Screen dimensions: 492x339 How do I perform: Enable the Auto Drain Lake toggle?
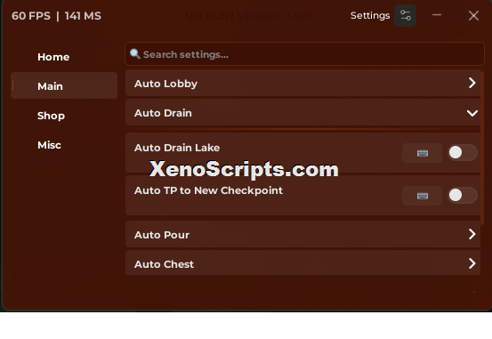[463, 153]
